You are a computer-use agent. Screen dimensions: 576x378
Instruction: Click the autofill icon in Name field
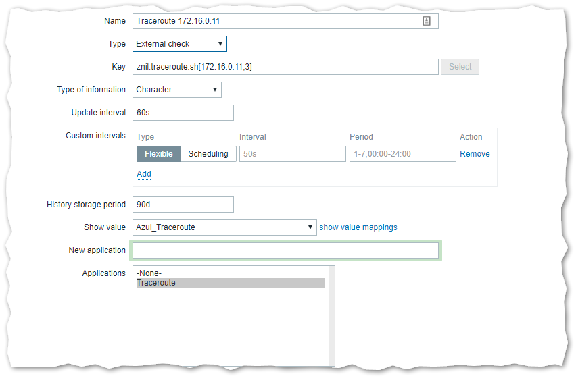[x=427, y=21]
